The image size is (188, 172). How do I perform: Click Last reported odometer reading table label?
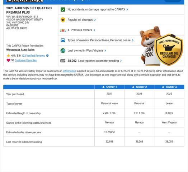coord(24,142)
